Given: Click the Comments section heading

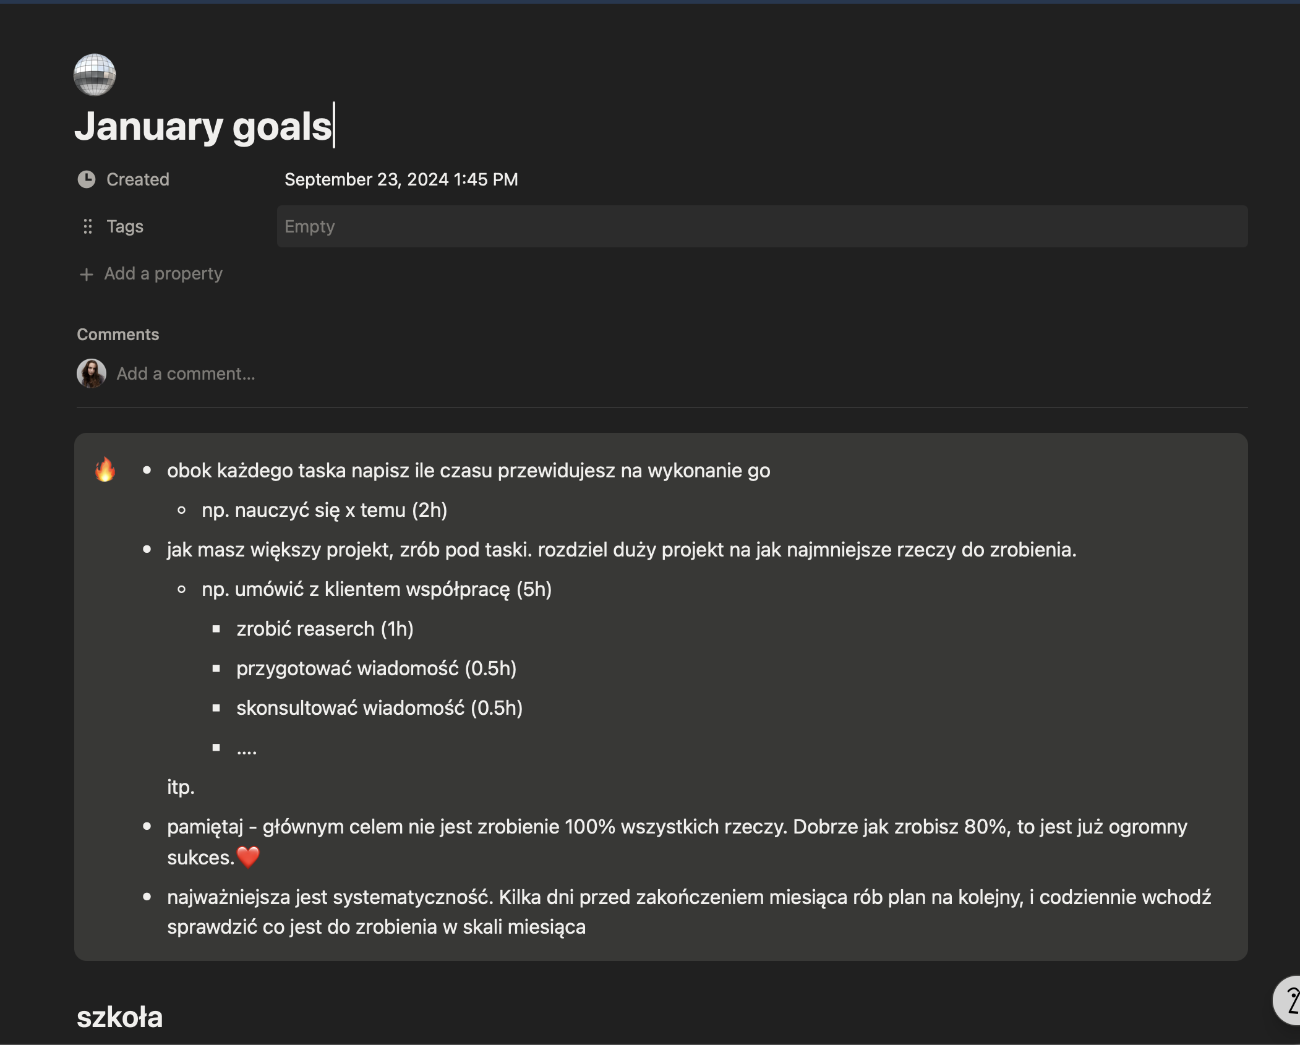Looking at the screenshot, I should point(118,335).
